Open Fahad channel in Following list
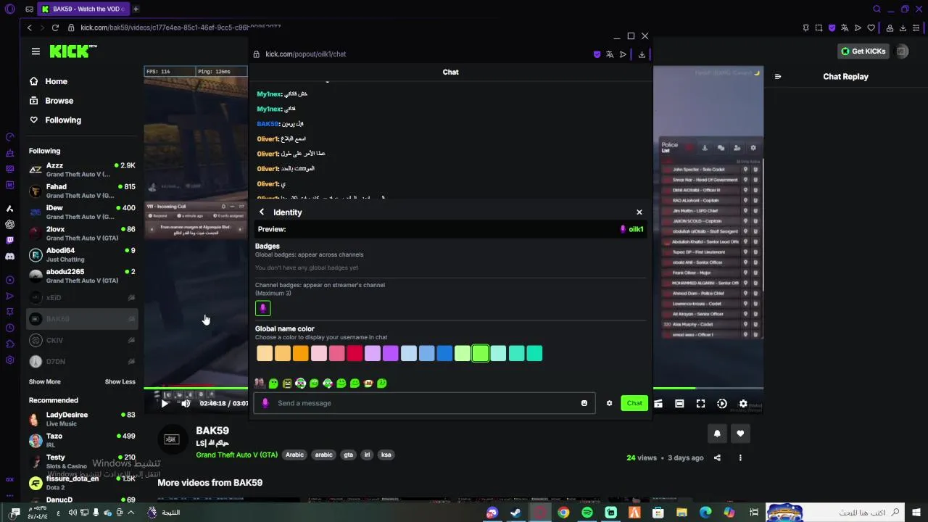Image resolution: width=928 pixels, height=522 pixels. point(82,191)
